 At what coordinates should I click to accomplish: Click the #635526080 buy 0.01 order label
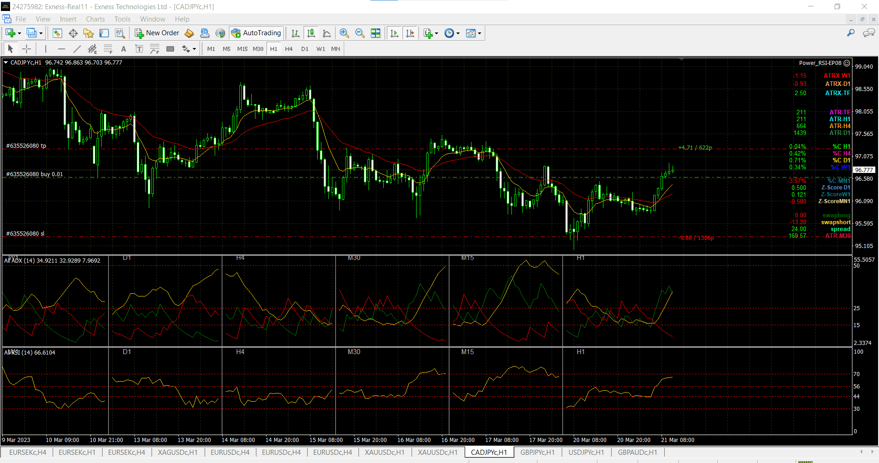(x=34, y=174)
